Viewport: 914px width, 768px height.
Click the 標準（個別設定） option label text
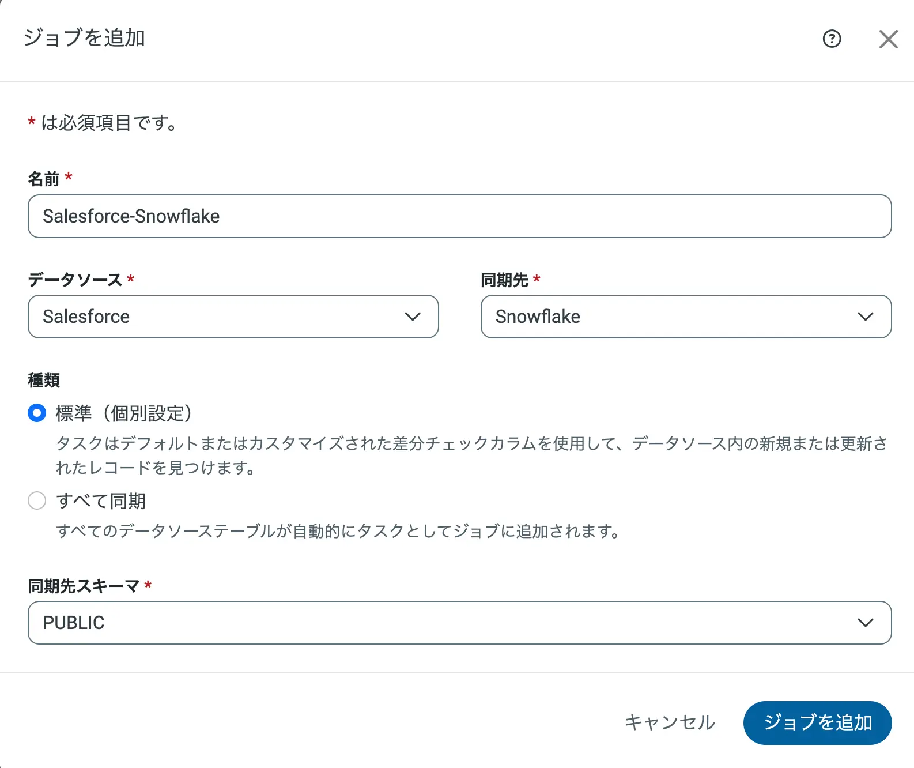pyautogui.click(x=124, y=413)
